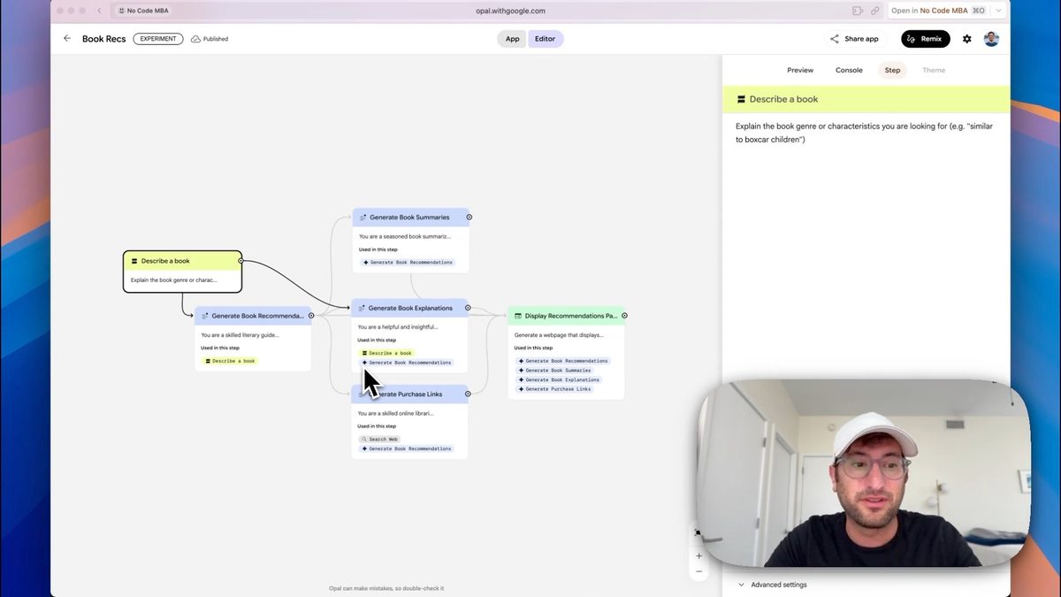Zoom out the canvas with minus
1061x597 pixels.
coord(698,571)
